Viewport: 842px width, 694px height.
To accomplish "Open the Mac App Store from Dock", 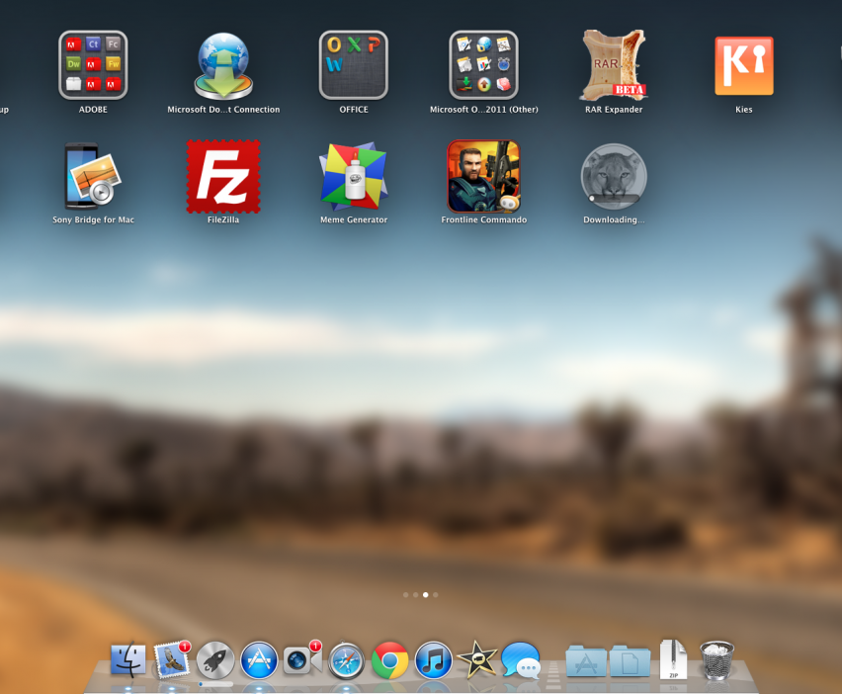I will (259, 660).
